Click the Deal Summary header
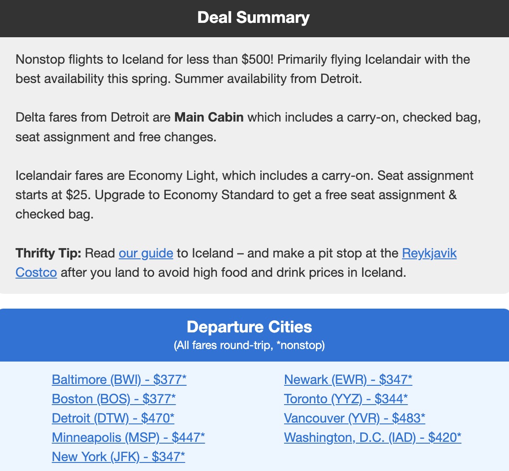 tap(254, 18)
